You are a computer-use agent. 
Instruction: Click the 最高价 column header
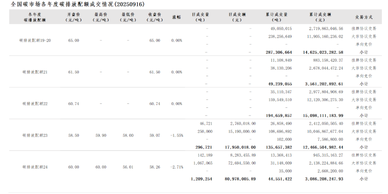(x=101, y=17)
